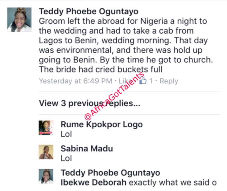Open Teddy Phoebe Oguntayo's name above the groom story
Viewport: 227px width, 191px height.
(x=89, y=12)
